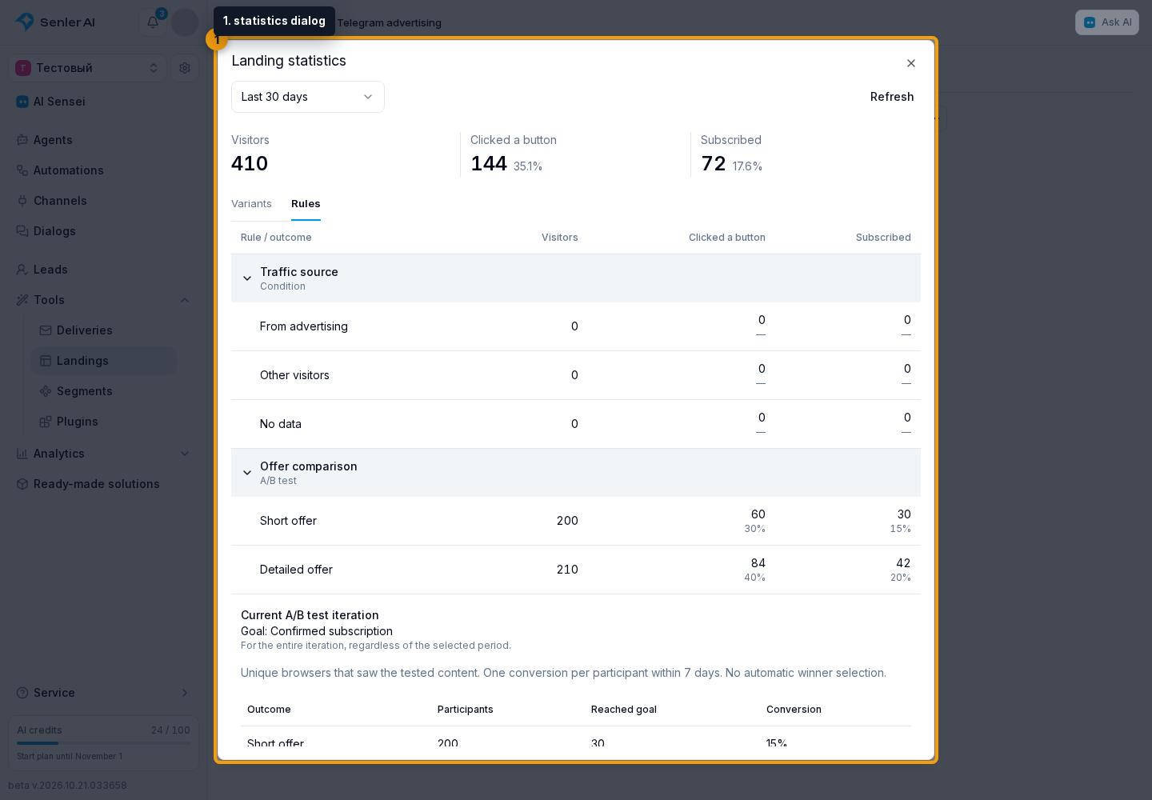Click the Segments icon
The image size is (1152, 800).
point(46,391)
